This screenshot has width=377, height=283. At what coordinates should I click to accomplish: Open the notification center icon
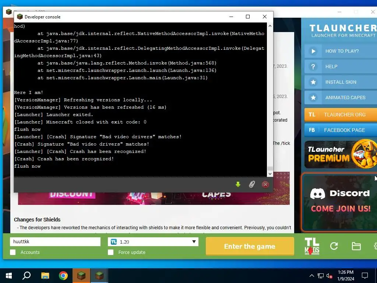pyautogui.click(x=365, y=276)
